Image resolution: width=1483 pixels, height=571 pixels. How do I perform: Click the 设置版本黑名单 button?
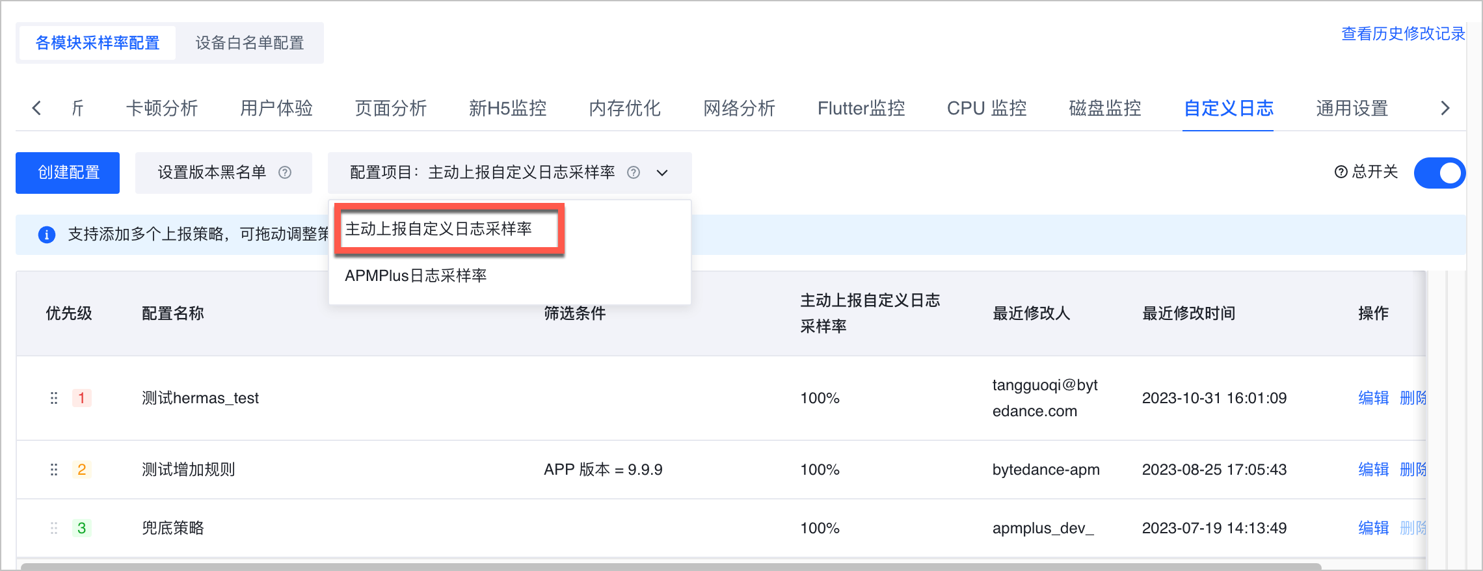point(224,173)
